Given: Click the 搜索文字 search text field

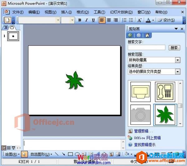Looking at the screenshot, I should [x=146, y=47].
